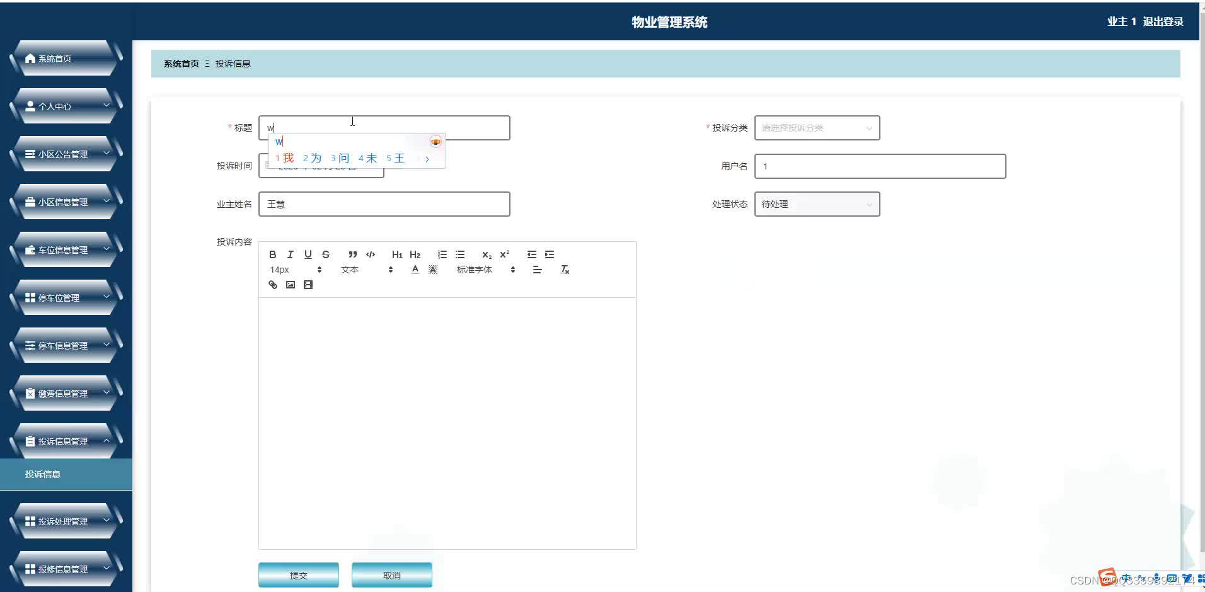Viewport: 1205px width, 592px height.
Task: Expand the 个人中心 sidebar menu
Action: point(66,106)
